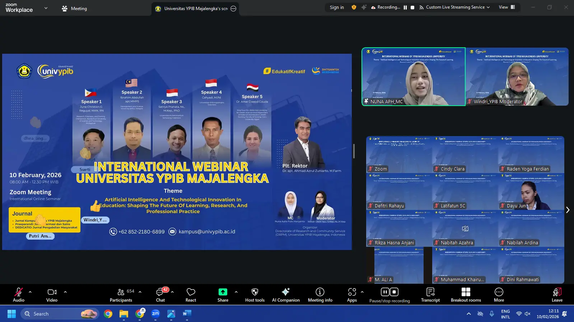The image size is (574, 322).
Task: Click the Rikza Hasna Anjani tile
Action: 399,229
